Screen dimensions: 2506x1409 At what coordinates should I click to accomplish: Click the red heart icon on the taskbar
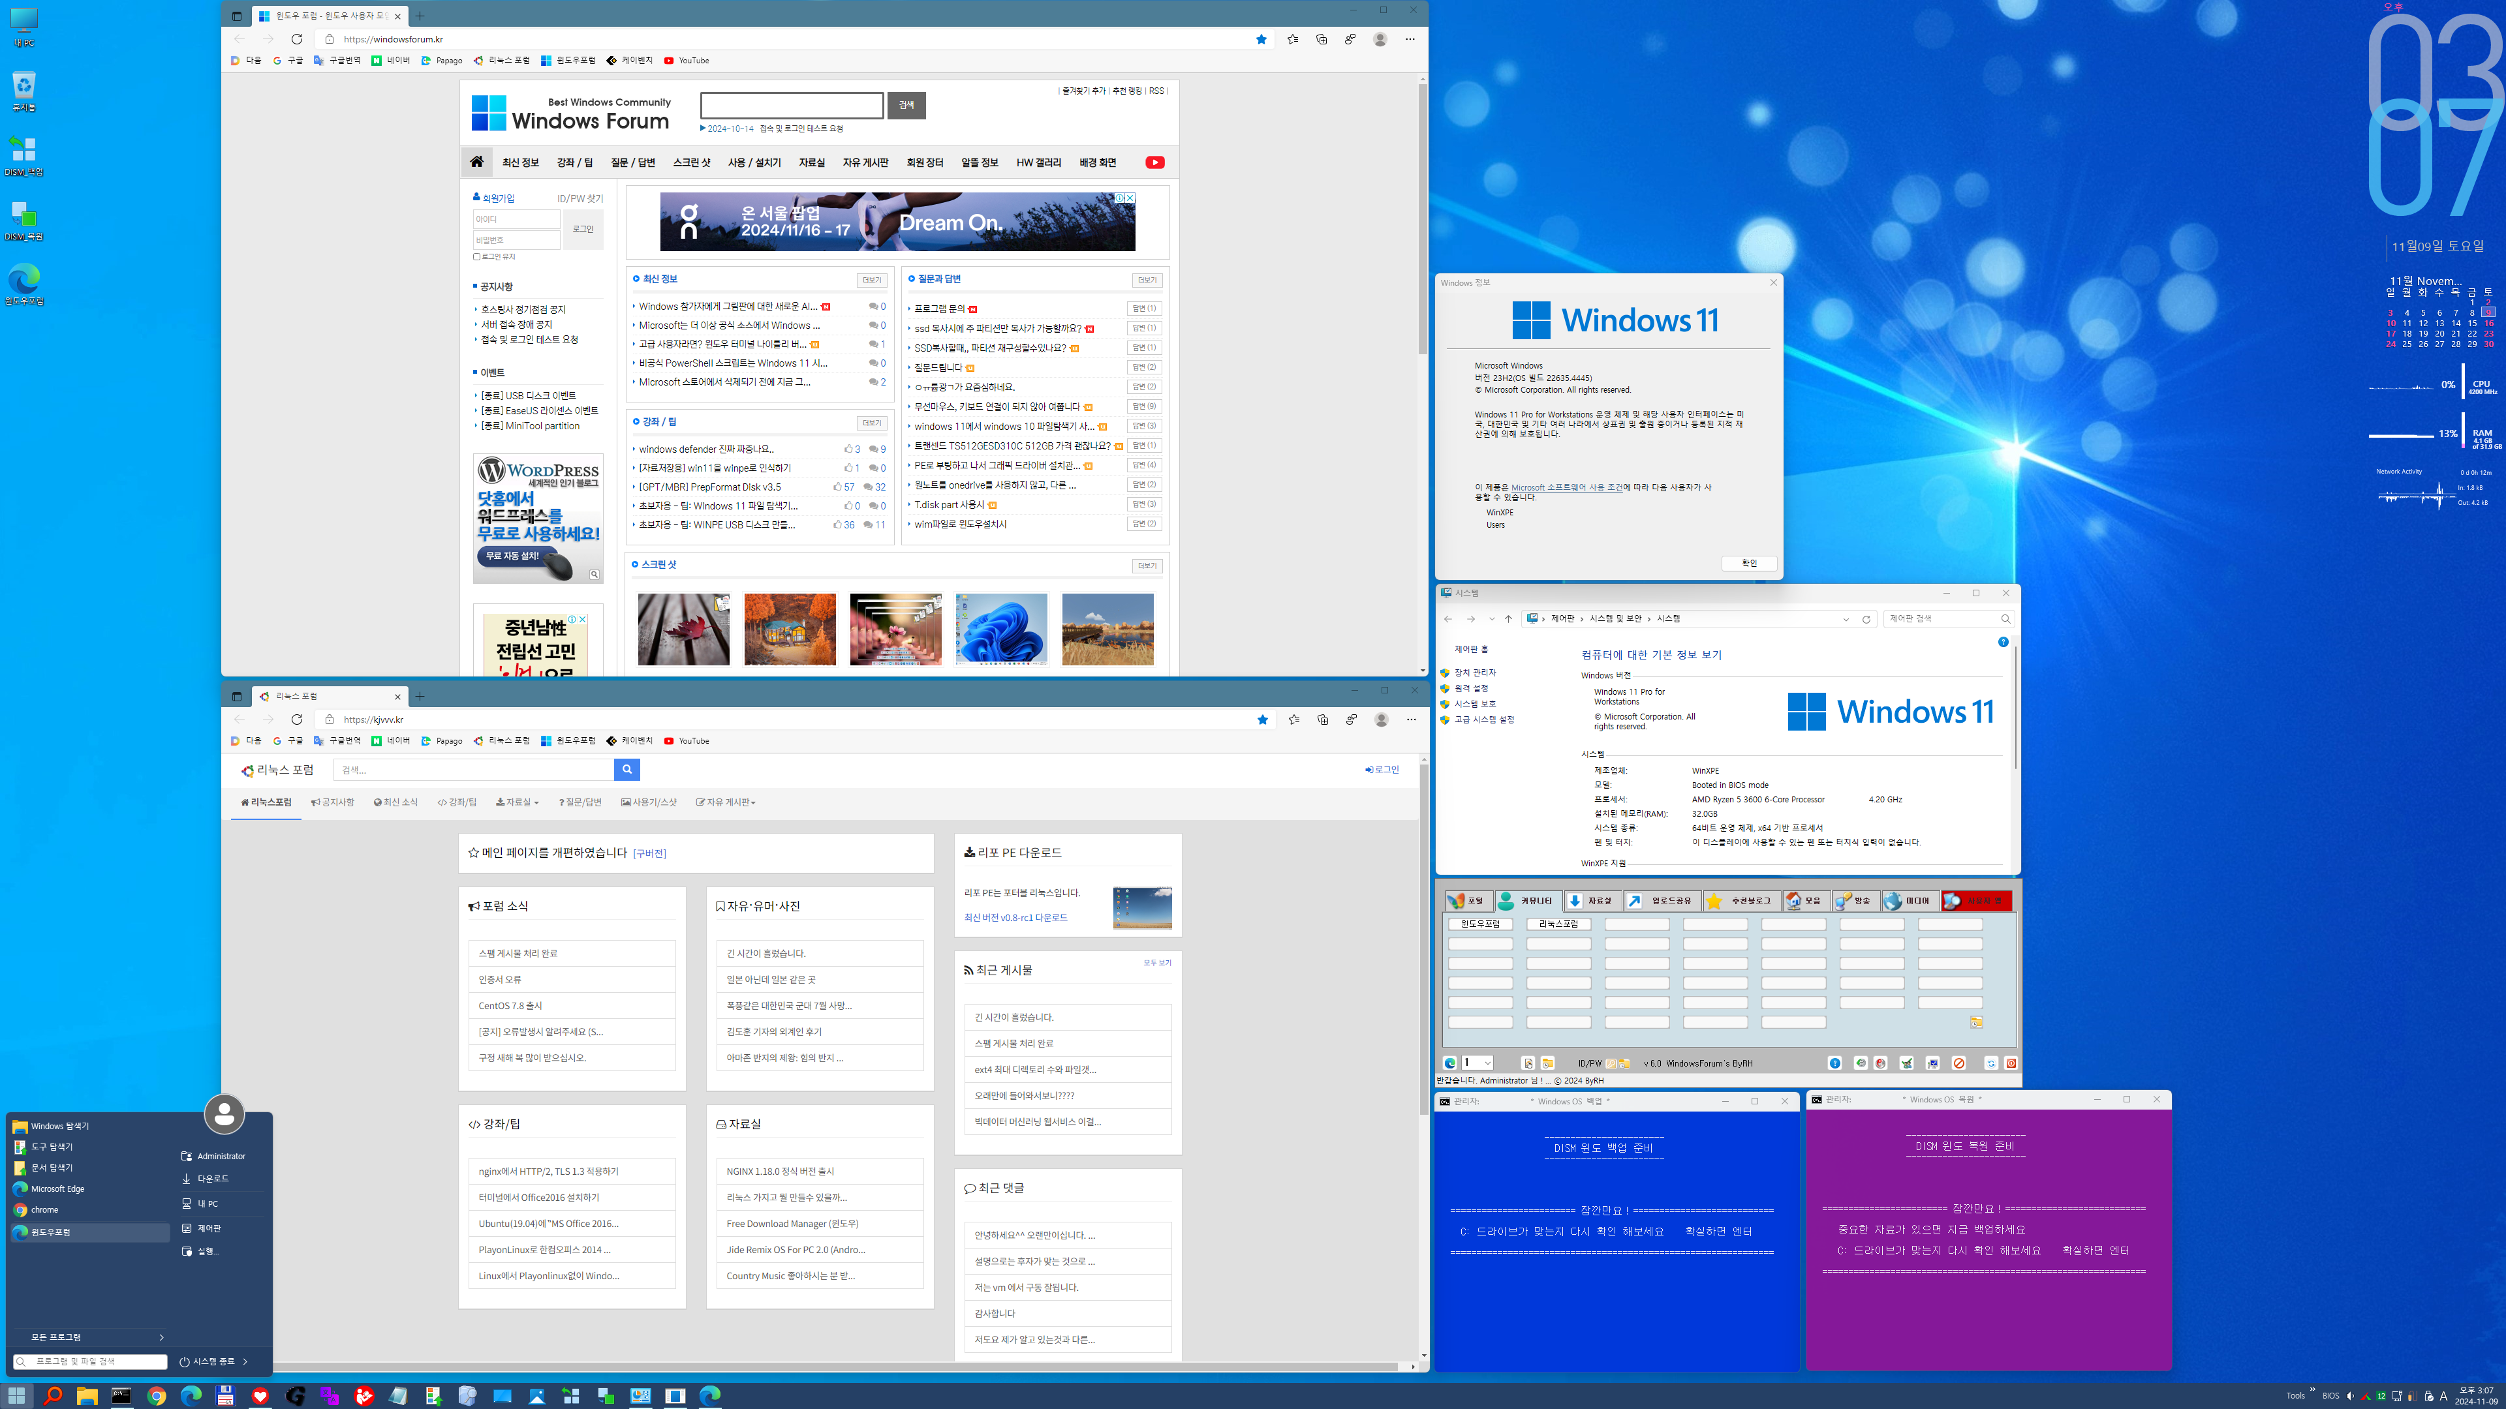click(260, 1395)
